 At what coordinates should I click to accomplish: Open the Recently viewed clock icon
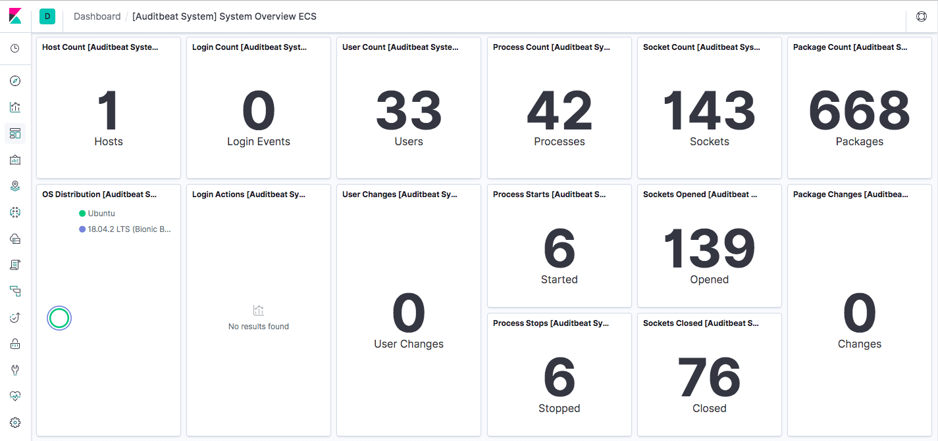[x=15, y=49]
